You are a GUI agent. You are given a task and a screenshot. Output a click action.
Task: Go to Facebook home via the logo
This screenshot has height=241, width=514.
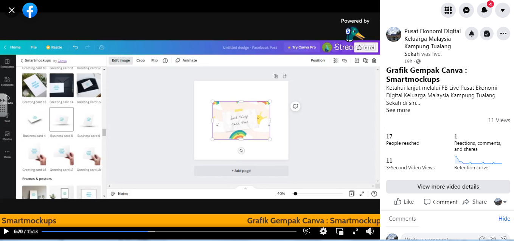click(x=30, y=10)
